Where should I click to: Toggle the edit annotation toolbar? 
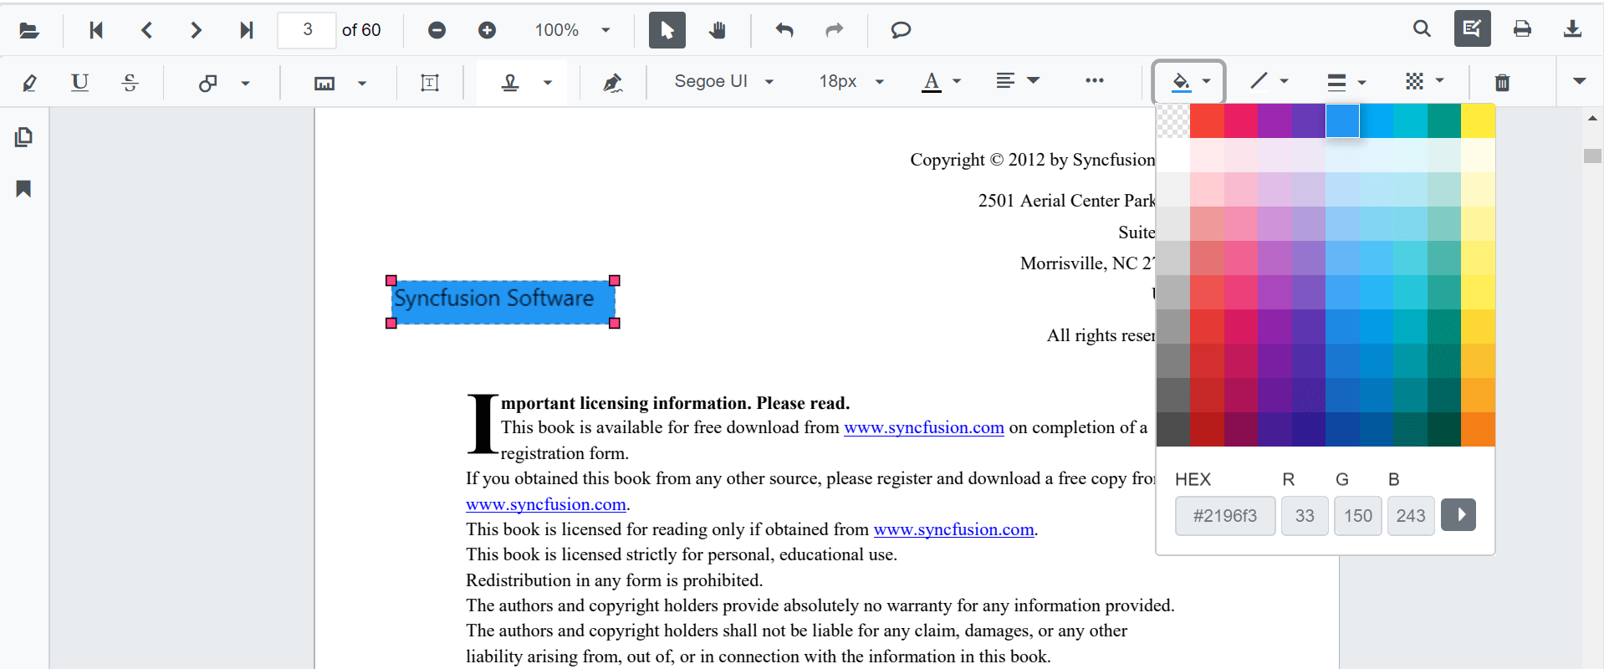point(1472,28)
